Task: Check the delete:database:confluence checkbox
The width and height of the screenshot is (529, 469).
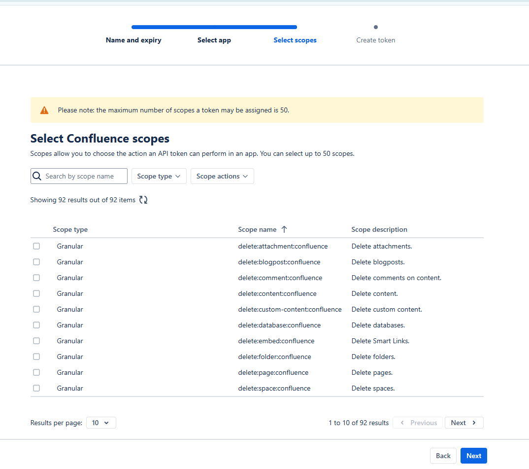Action: [36, 325]
